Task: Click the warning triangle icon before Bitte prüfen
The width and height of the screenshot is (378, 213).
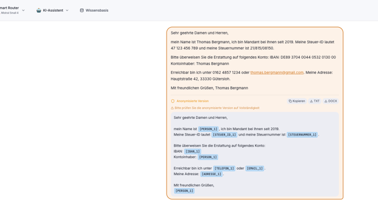Action: (172, 108)
